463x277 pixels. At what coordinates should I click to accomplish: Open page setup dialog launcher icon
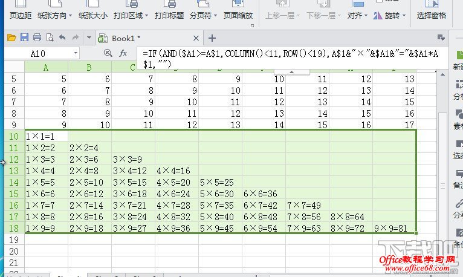click(x=252, y=25)
